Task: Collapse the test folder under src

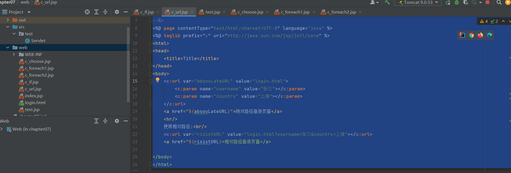Action: tap(14, 34)
